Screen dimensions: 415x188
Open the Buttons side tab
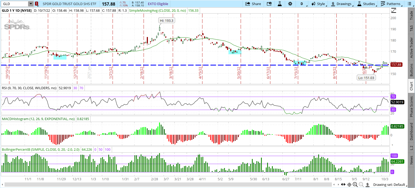[x=411, y=70]
